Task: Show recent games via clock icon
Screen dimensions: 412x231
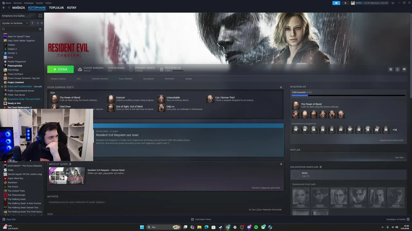Action: coord(38,23)
